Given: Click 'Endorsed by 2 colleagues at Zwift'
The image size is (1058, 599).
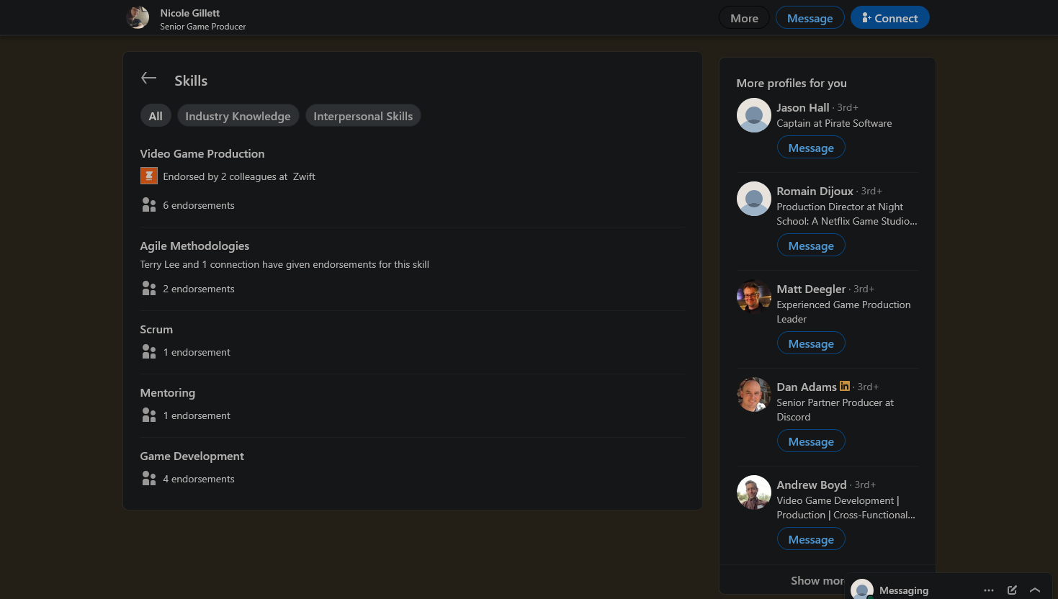Looking at the screenshot, I should coord(239,176).
